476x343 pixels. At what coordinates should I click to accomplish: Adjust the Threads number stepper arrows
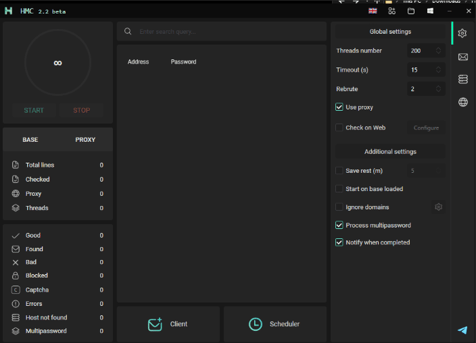[x=438, y=51]
